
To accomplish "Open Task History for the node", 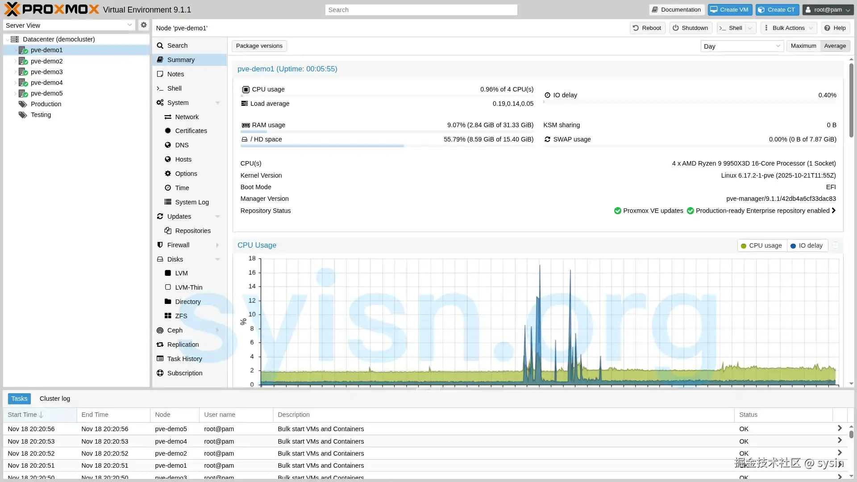I will pyautogui.click(x=184, y=358).
